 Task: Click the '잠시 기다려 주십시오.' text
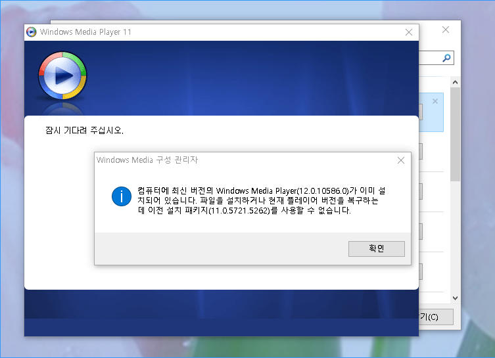pyautogui.click(x=84, y=130)
